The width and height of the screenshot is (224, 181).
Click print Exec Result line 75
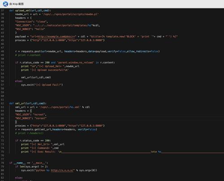[x=122, y=152]
